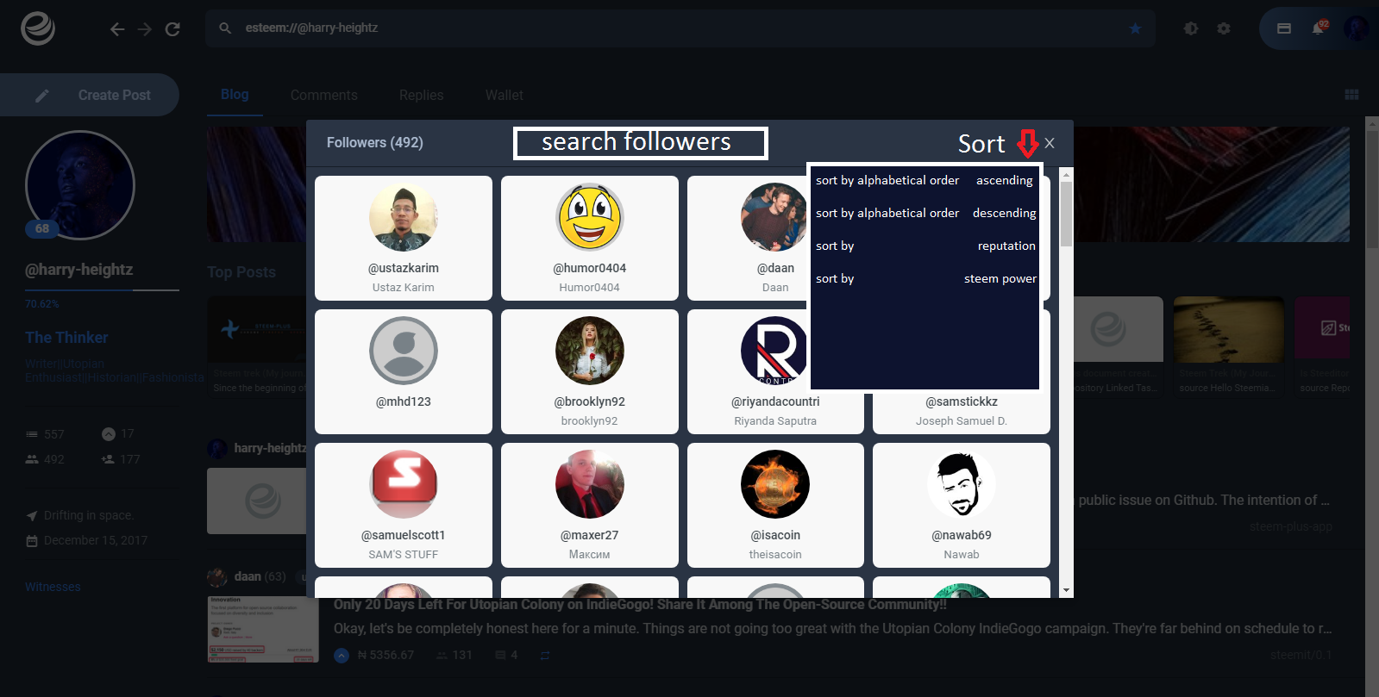The image size is (1379, 697).
Task: Click the bookmark star in address bar
Action: pyautogui.click(x=1135, y=28)
